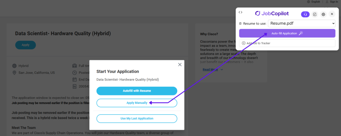Click Use My Last Application
Screen dimensions: 341x136
pyautogui.click(x=137, y=118)
